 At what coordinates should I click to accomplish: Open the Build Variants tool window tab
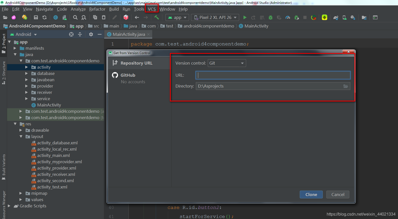point(4,167)
